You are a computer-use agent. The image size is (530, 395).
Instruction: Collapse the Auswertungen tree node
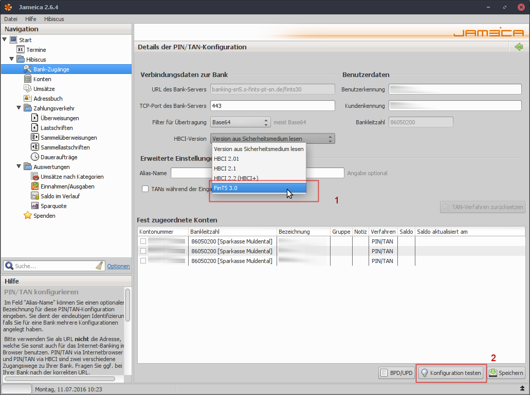(x=19, y=166)
